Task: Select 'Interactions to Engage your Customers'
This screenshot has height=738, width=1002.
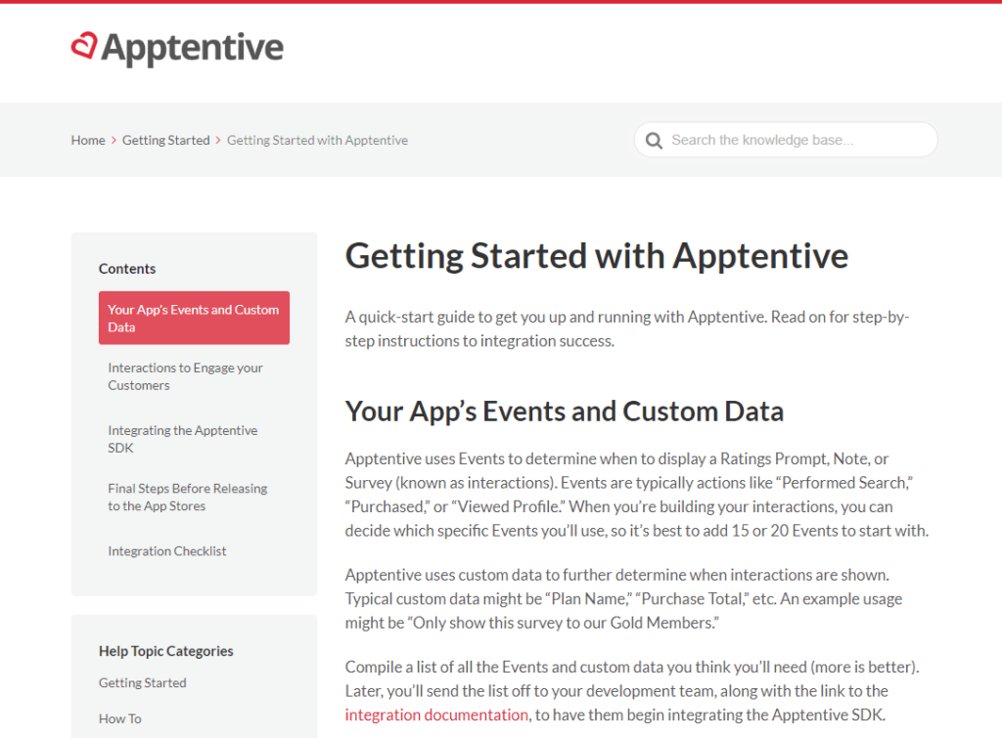Action: 184,376
